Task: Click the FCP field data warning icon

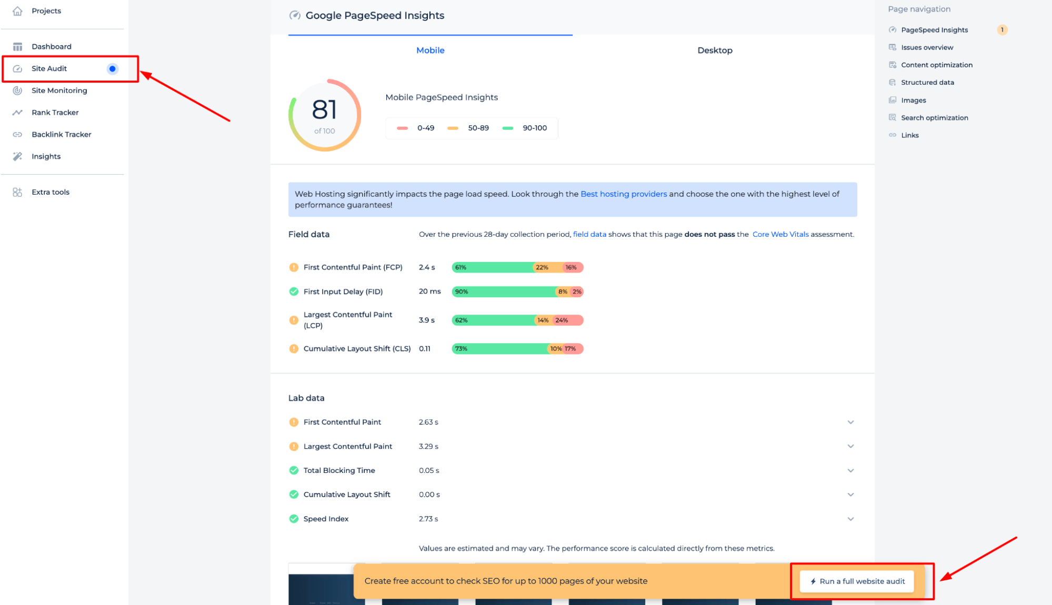Action: tap(294, 267)
